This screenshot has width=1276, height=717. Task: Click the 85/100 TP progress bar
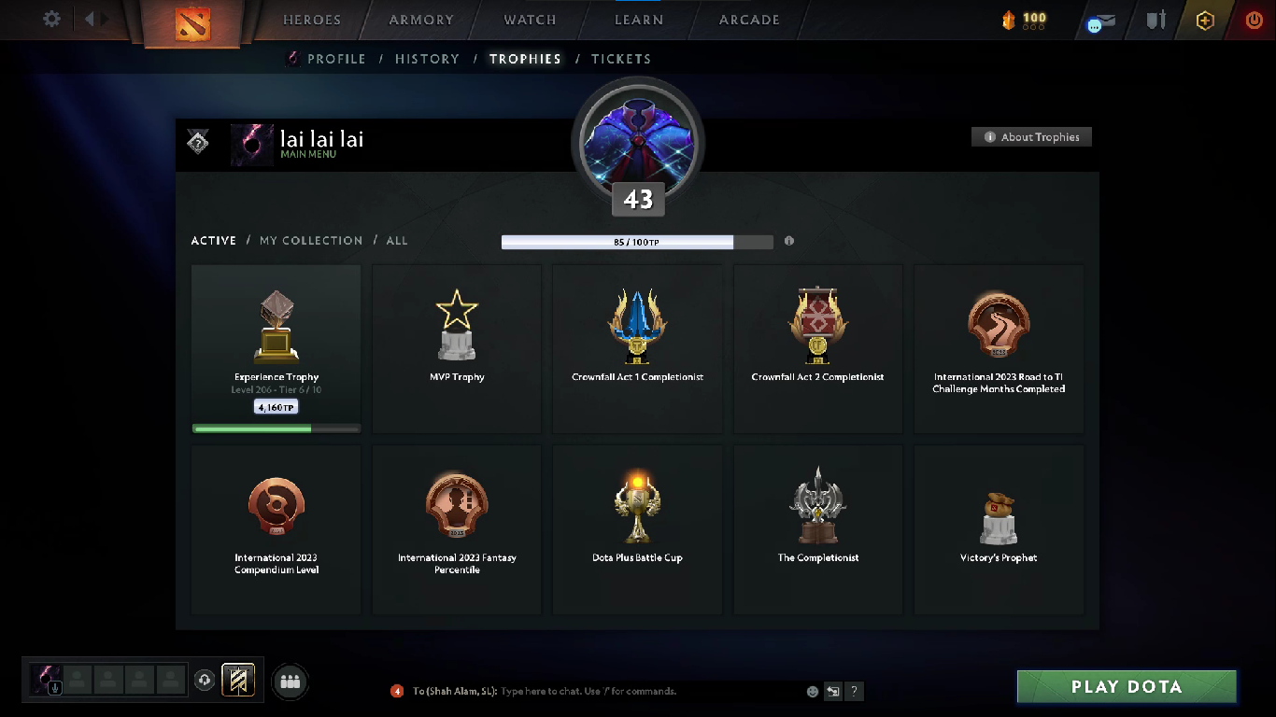[x=637, y=242]
